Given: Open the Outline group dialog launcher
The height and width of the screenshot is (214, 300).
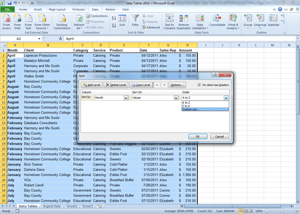Looking at the screenshot, I should click(284, 33).
